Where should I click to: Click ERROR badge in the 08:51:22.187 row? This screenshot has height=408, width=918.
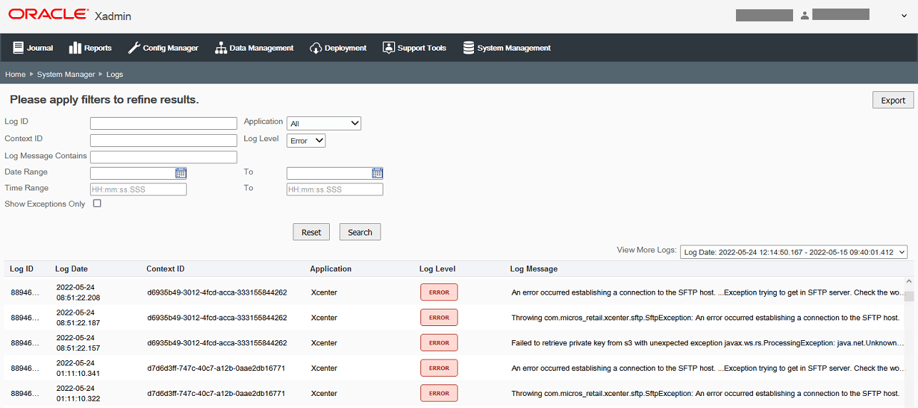coord(439,317)
